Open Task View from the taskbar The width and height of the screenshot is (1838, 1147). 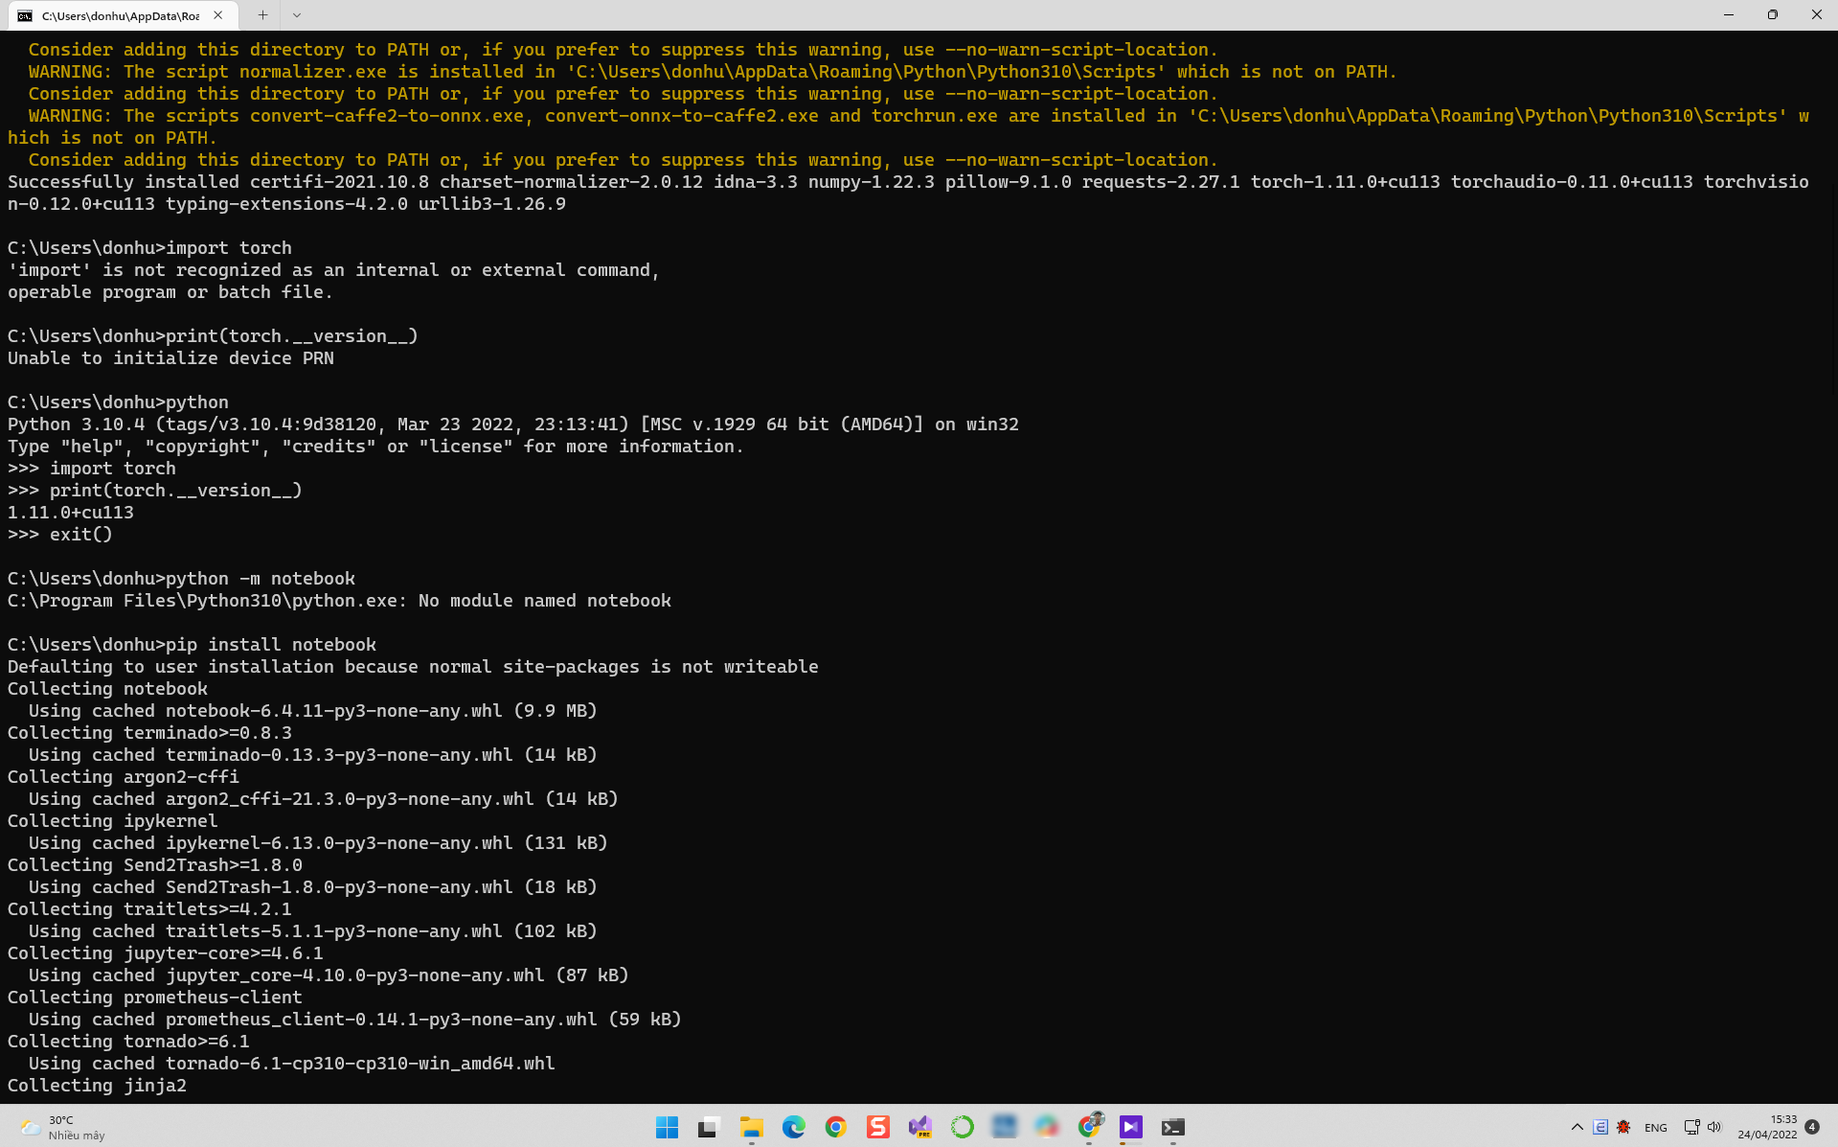coord(708,1127)
